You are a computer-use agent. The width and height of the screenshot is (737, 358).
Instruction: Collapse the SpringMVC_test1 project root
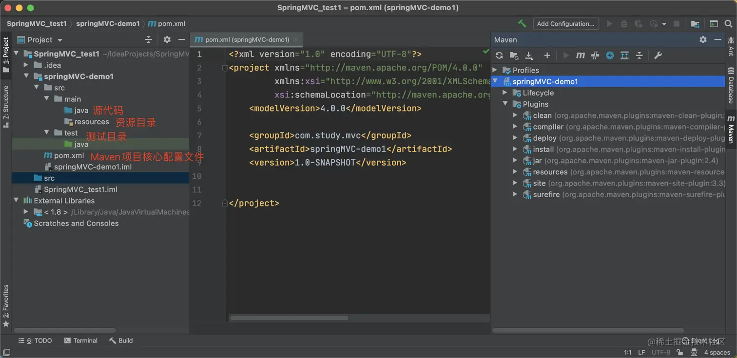17,54
